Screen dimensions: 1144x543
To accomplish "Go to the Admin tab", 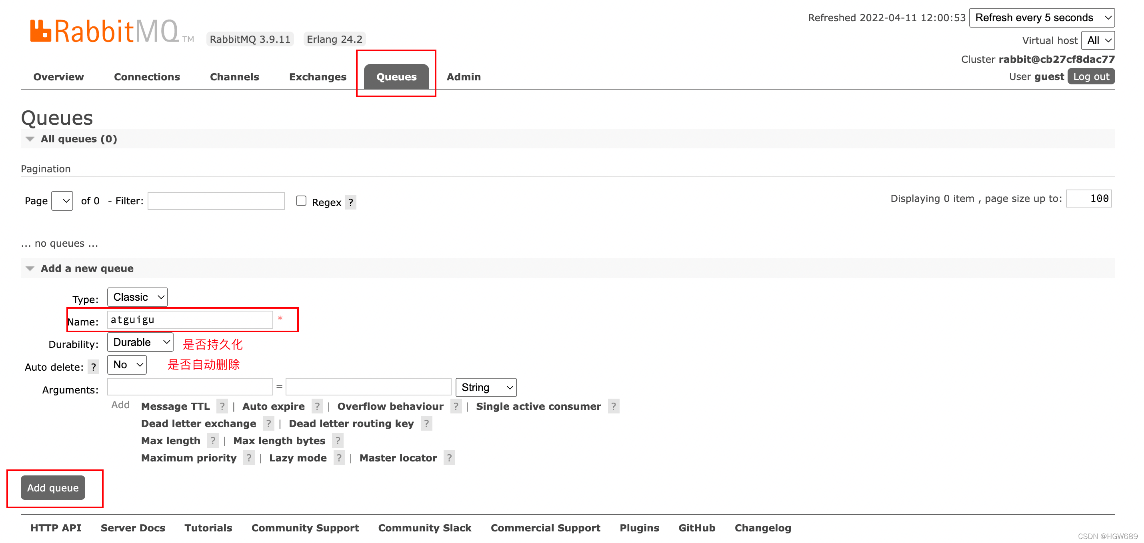I will [x=463, y=77].
